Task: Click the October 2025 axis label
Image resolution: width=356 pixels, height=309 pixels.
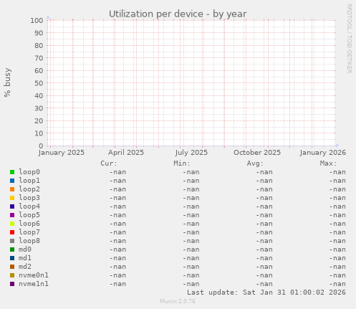Action: (x=257, y=153)
